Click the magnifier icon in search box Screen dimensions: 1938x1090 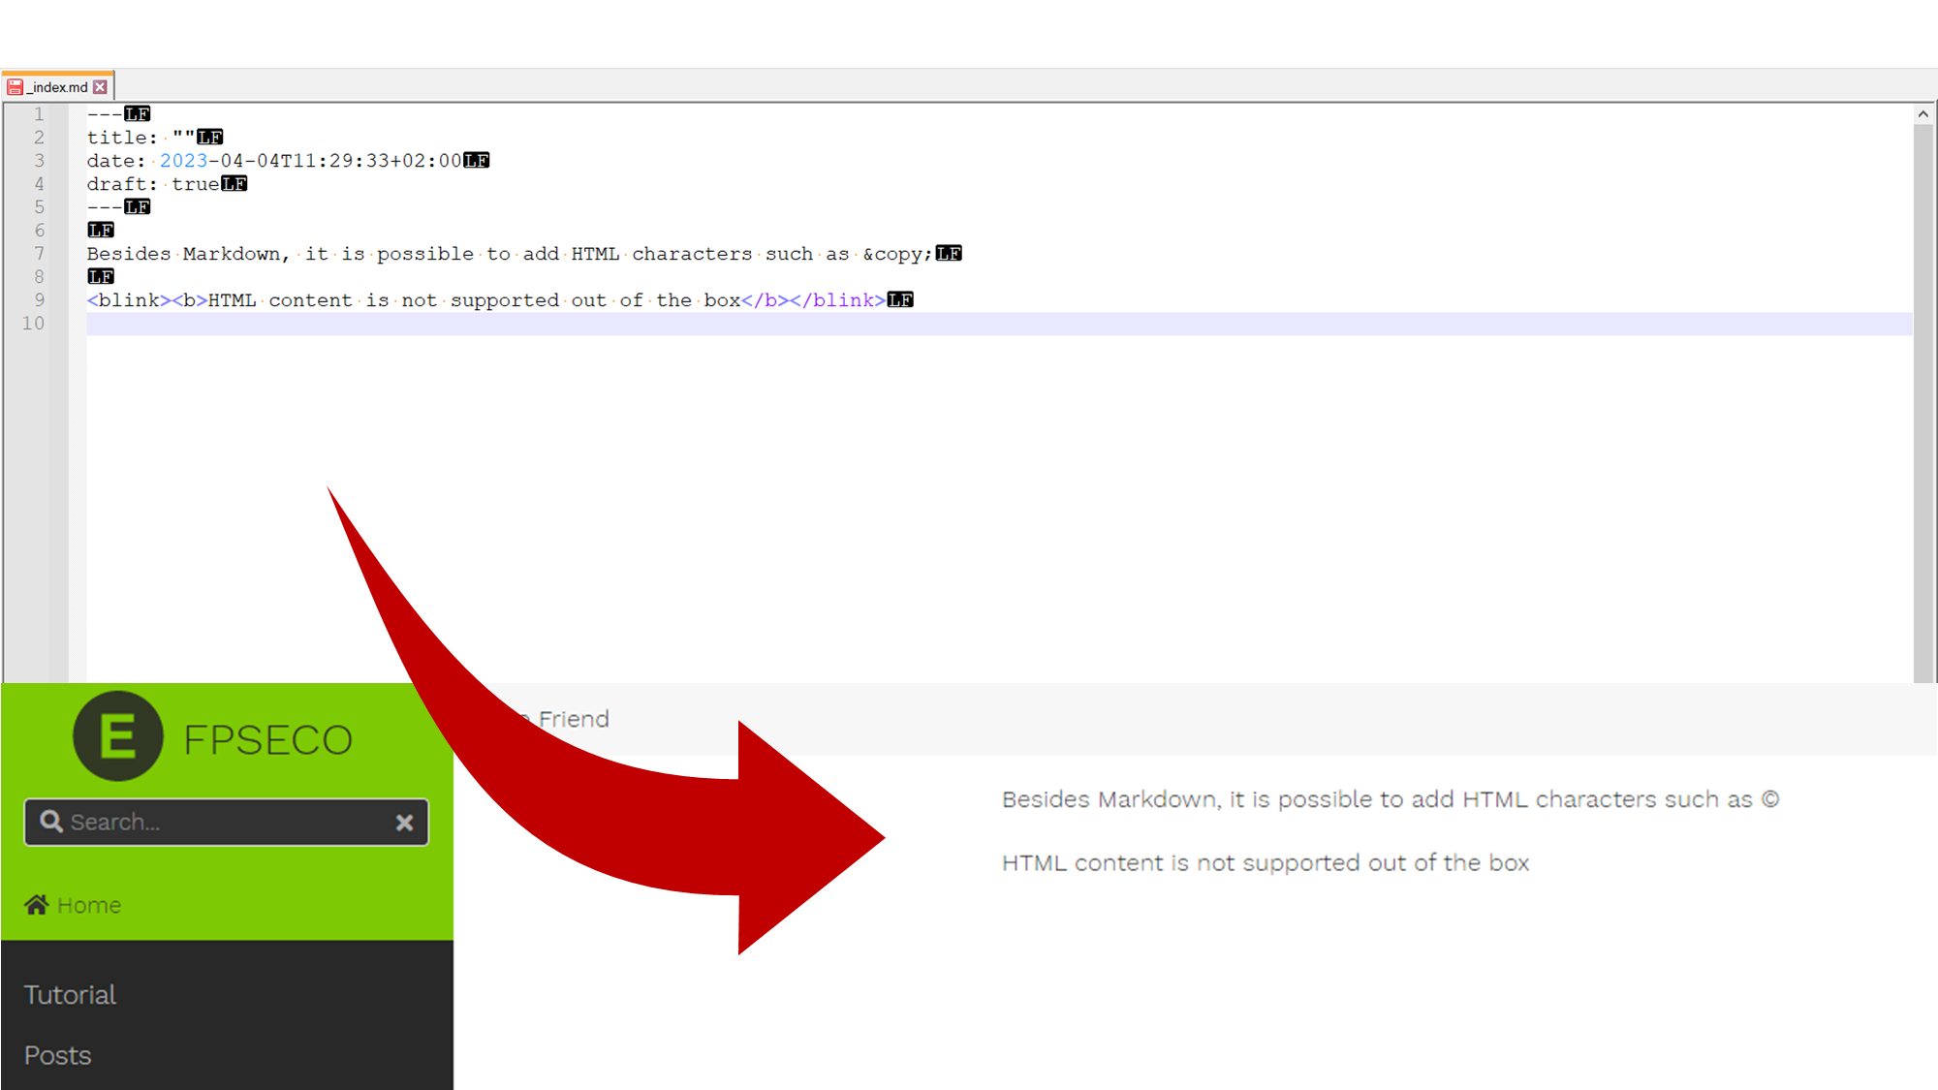50,822
